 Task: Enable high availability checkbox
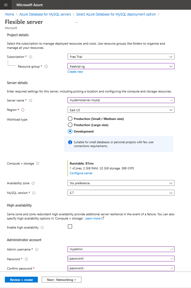(x=70, y=227)
